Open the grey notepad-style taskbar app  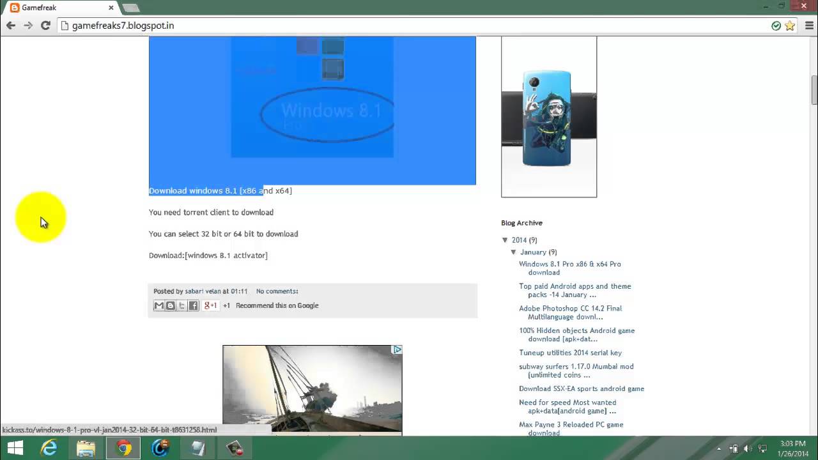pyautogui.click(x=198, y=448)
